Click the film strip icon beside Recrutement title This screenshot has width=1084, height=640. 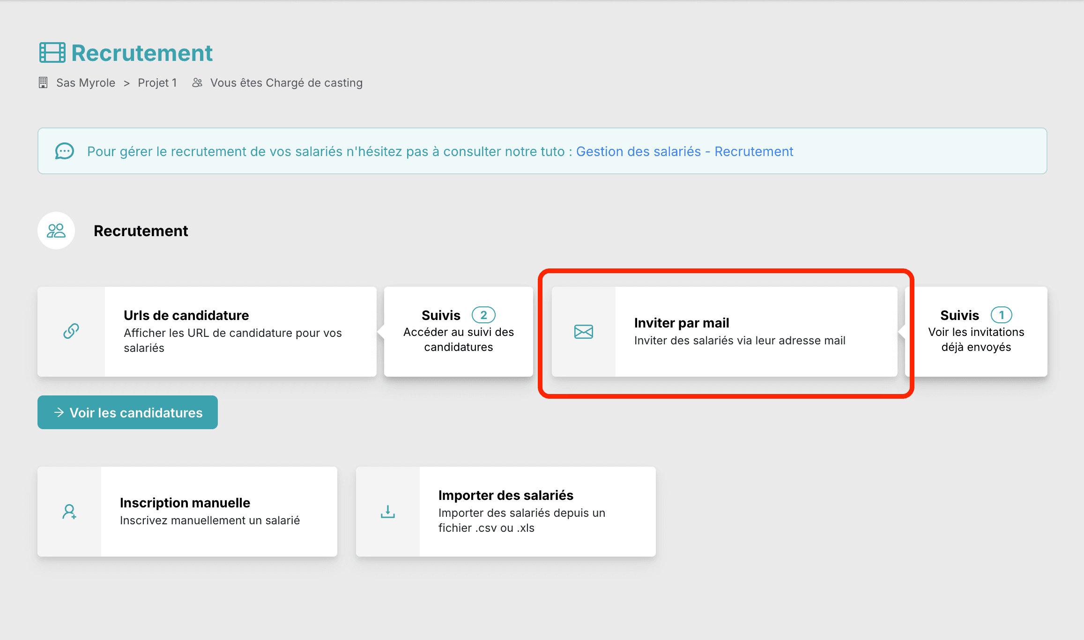[x=52, y=52]
